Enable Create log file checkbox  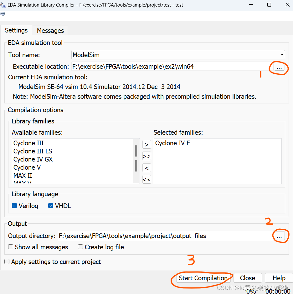pyautogui.click(x=80, y=247)
